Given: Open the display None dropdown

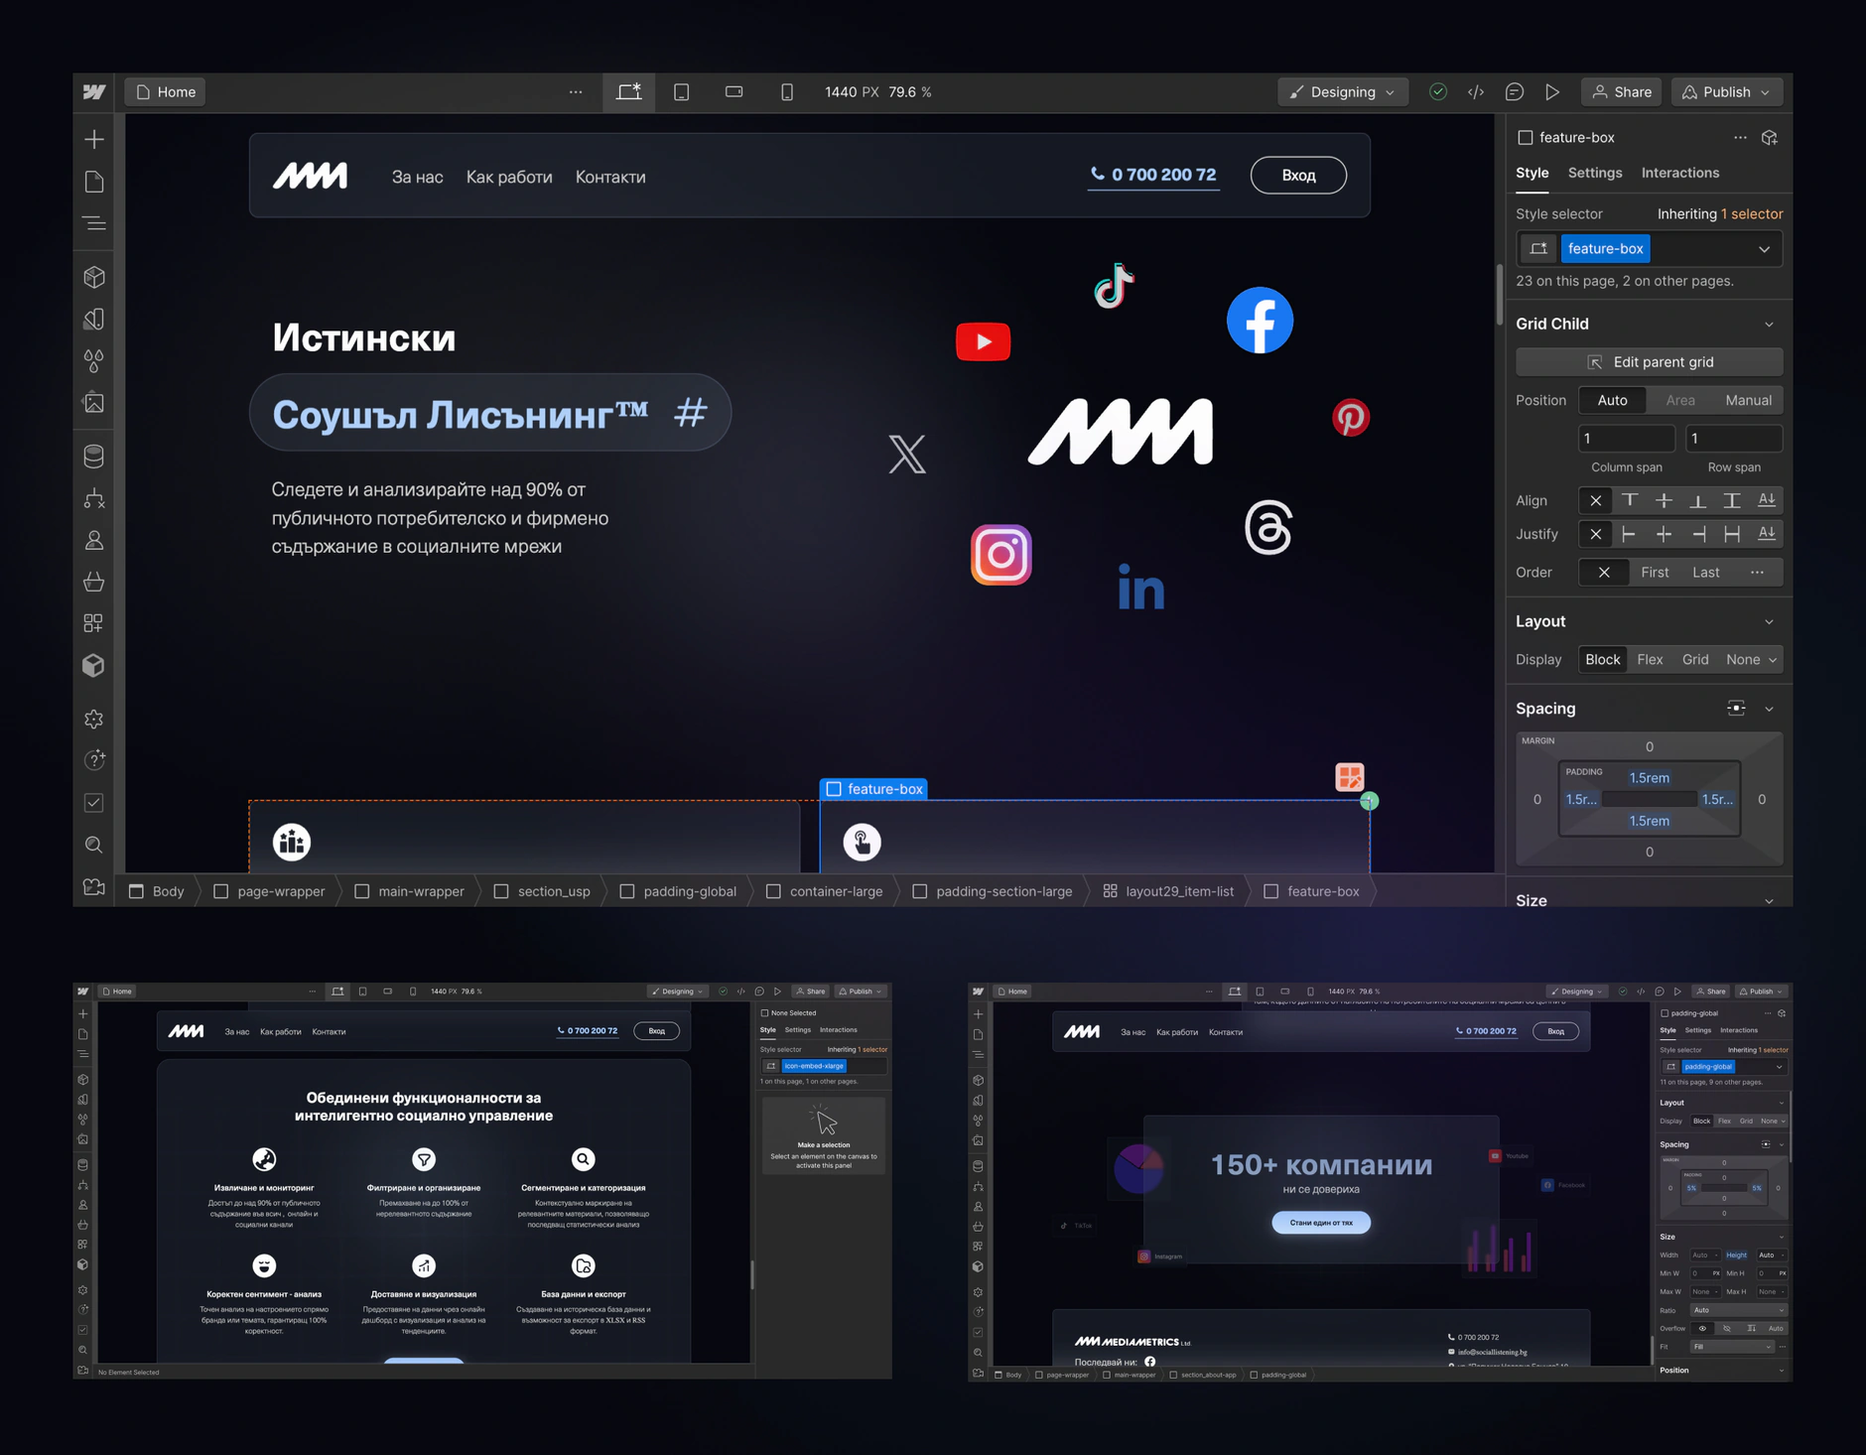Looking at the screenshot, I should (1751, 659).
